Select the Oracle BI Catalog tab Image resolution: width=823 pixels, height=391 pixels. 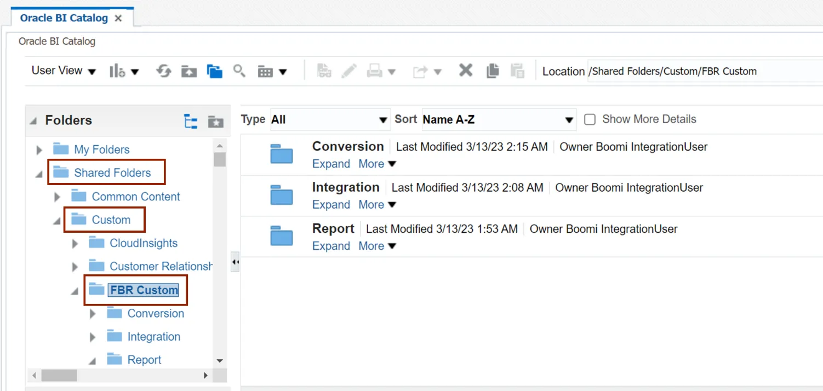point(64,18)
